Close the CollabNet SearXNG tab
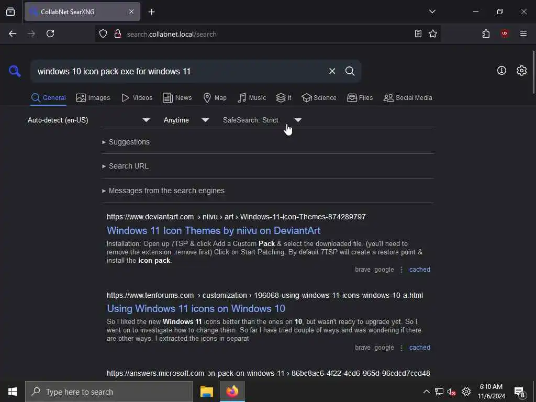This screenshot has height=402, width=536. (131, 12)
